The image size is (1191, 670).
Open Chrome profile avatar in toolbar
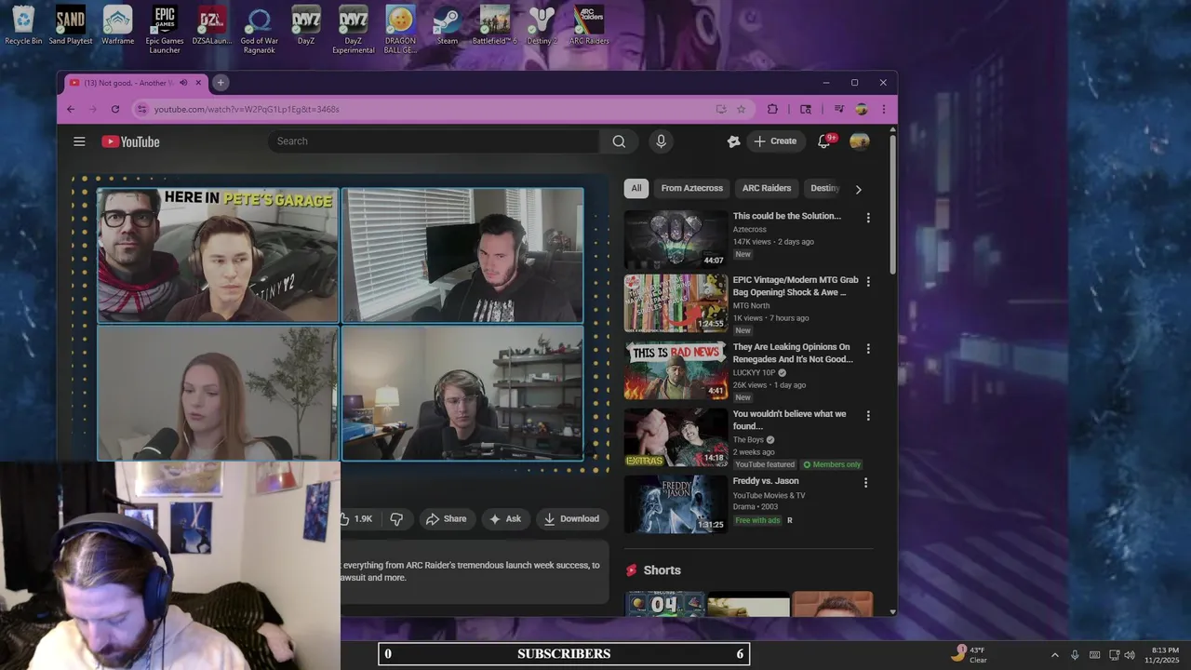(862, 109)
